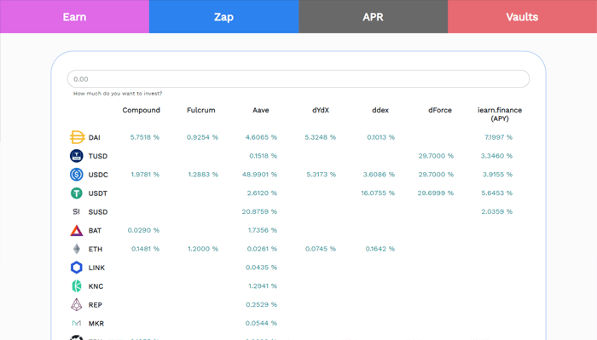Go to the Vaults tab
This screenshot has height=340, width=597.
point(522,17)
